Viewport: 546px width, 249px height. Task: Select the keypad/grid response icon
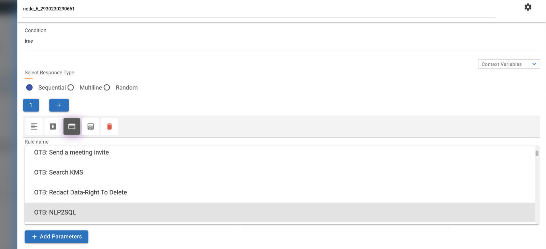tap(90, 126)
